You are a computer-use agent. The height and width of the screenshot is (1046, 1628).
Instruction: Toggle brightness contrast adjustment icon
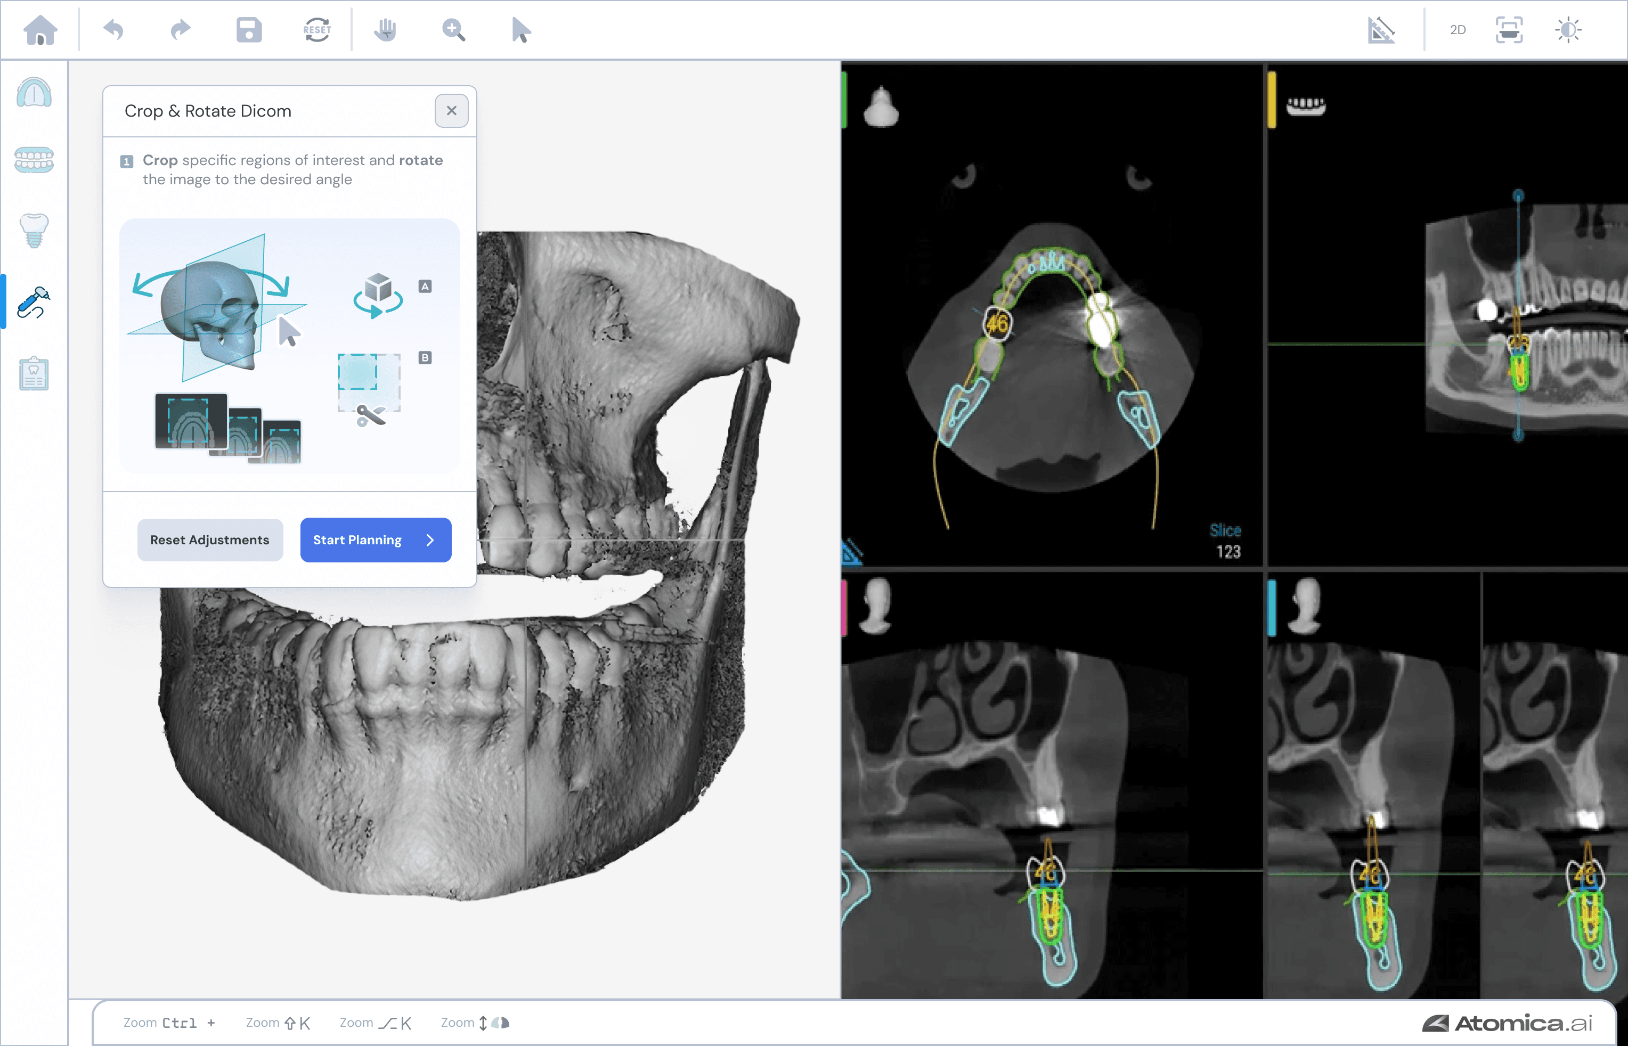click(x=1568, y=30)
